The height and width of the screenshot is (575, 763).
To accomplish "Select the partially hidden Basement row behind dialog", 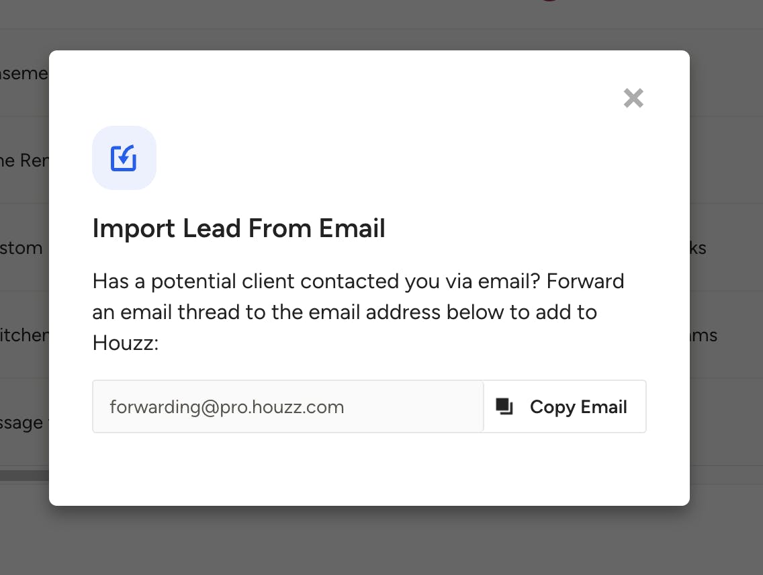I will coord(24,73).
